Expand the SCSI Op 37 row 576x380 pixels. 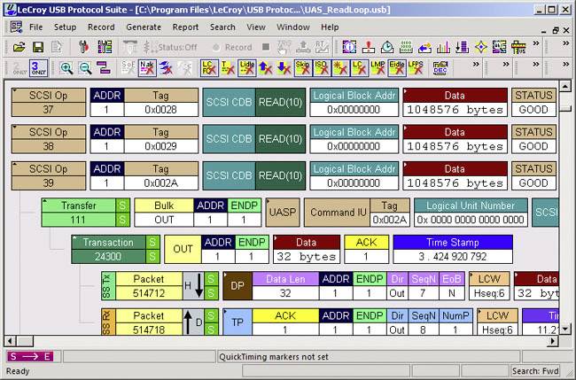click(15, 92)
